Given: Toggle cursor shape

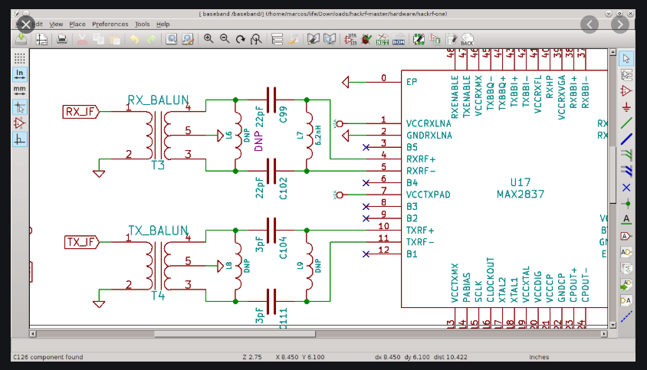Looking at the screenshot, I should pyautogui.click(x=19, y=106).
